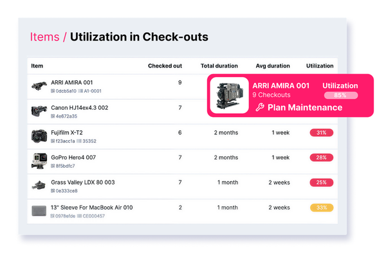The width and height of the screenshot is (386, 257).
Task: Open the Canon HJ14ex4.3 002 item name
Action: 80,108
